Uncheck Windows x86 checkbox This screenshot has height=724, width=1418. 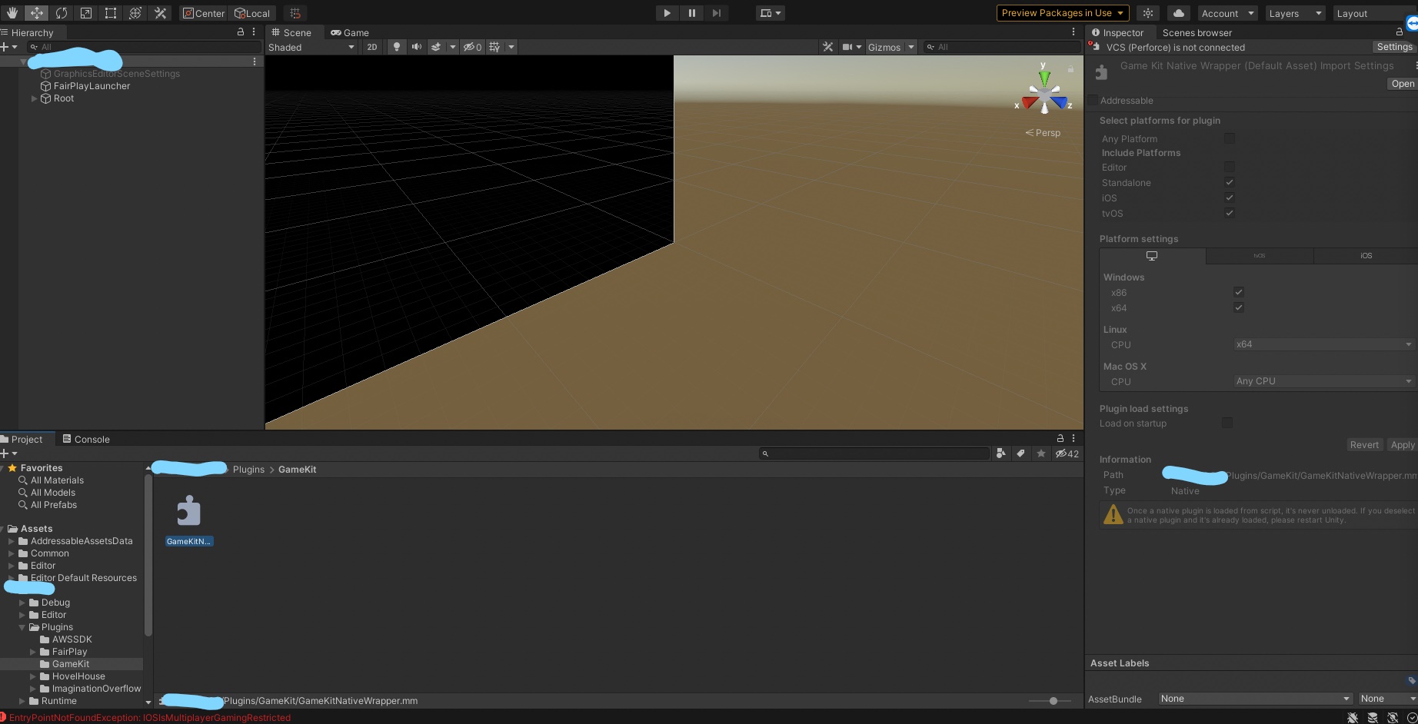tap(1239, 292)
